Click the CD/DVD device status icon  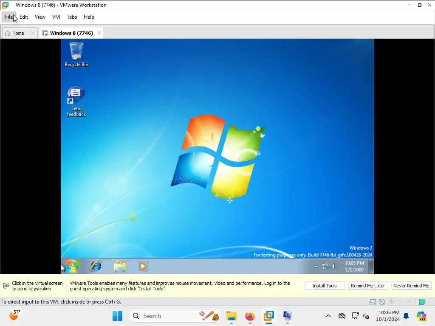click(x=382, y=302)
